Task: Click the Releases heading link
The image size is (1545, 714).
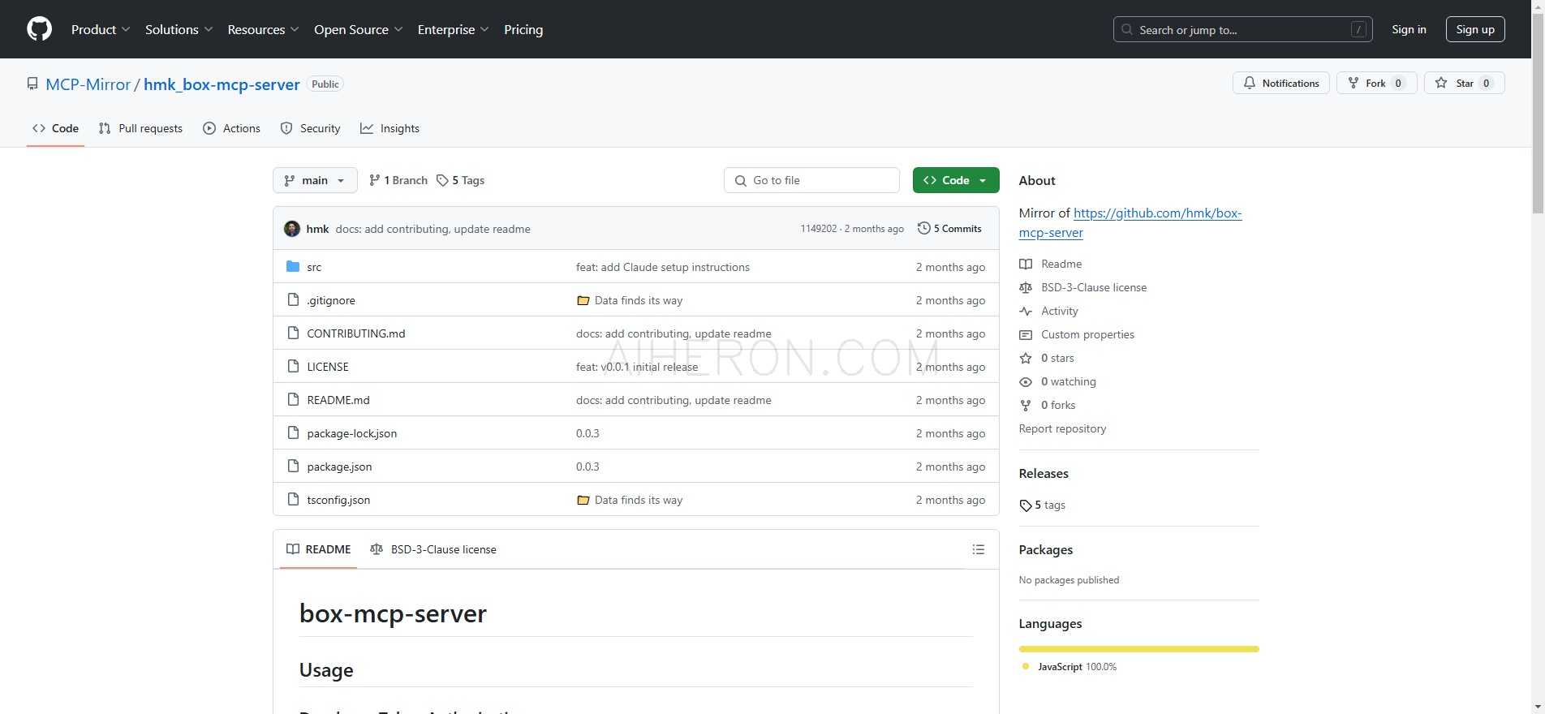Action: [1044, 473]
